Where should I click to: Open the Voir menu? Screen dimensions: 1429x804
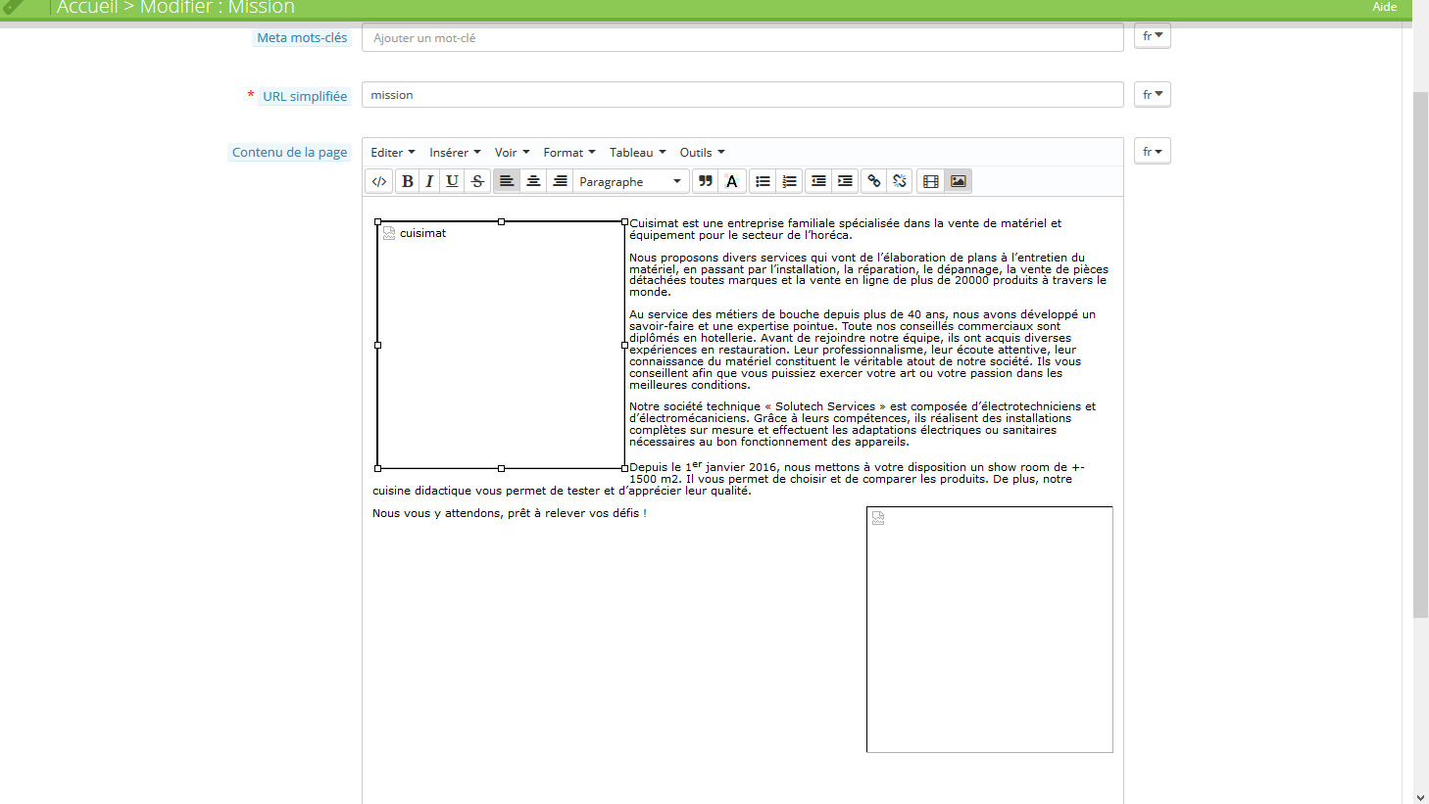pyautogui.click(x=512, y=152)
